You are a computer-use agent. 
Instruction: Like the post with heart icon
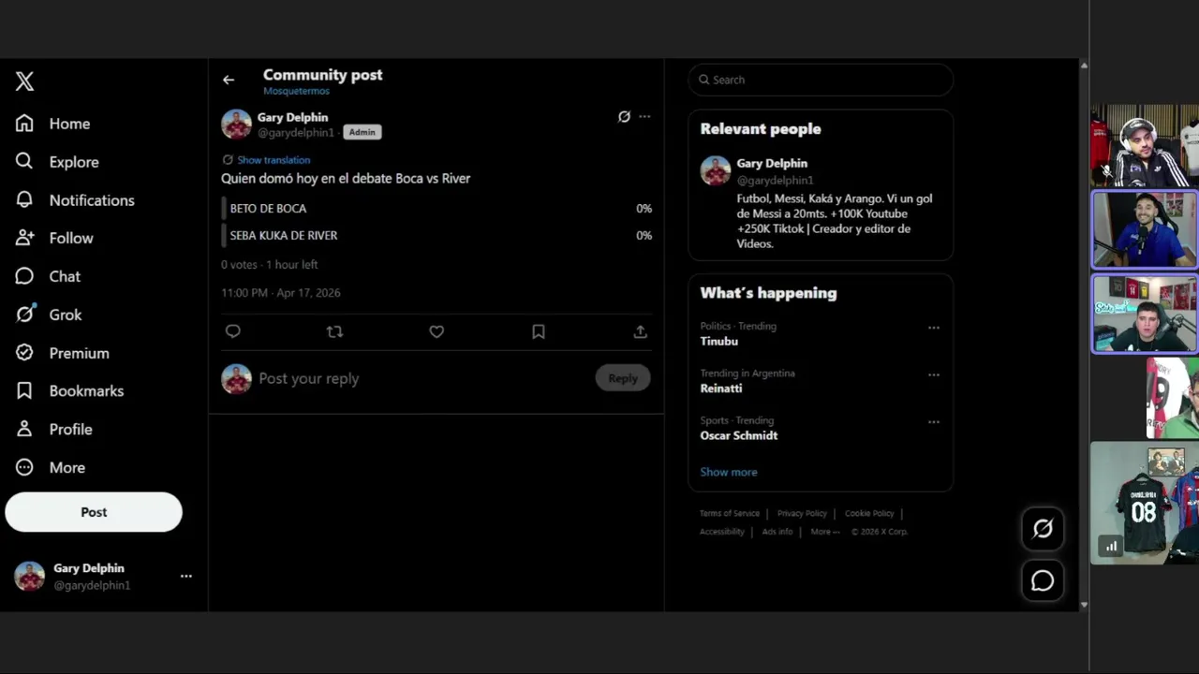click(x=437, y=331)
